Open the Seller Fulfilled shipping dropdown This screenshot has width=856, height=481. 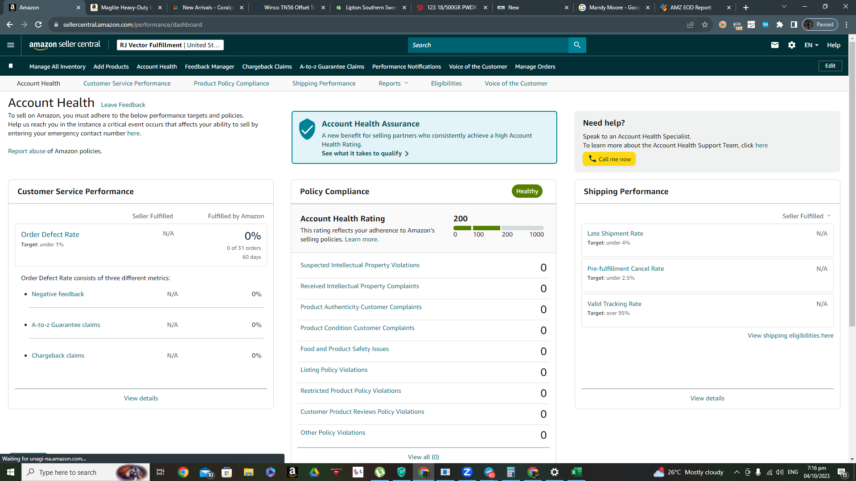807,216
